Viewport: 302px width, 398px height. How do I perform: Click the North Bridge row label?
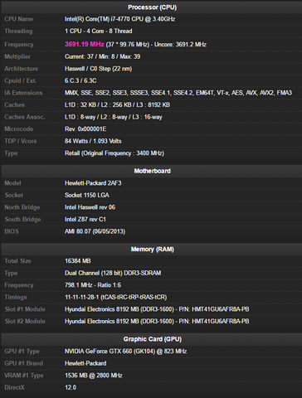click(x=22, y=207)
